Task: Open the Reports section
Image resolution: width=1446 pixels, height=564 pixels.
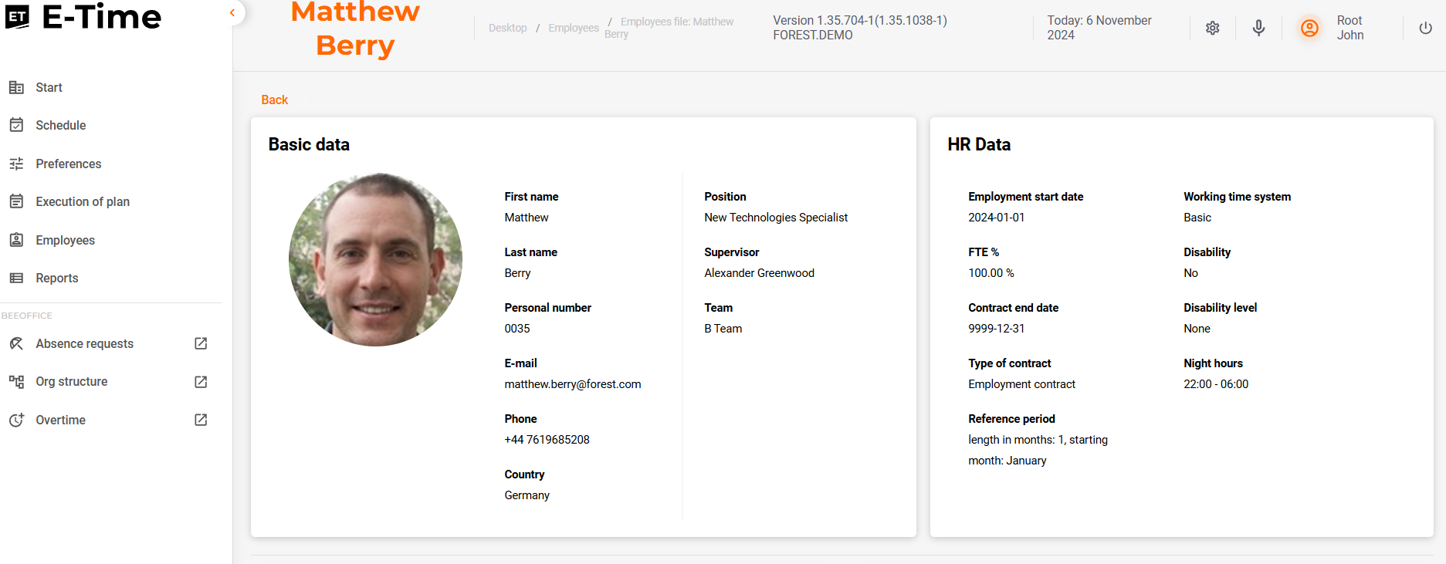Action: coord(56,278)
